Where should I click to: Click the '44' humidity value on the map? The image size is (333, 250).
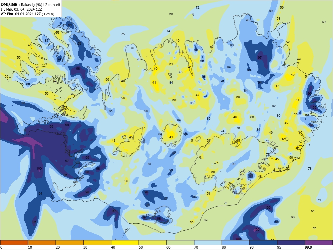pyautogui.click(x=297, y=100)
